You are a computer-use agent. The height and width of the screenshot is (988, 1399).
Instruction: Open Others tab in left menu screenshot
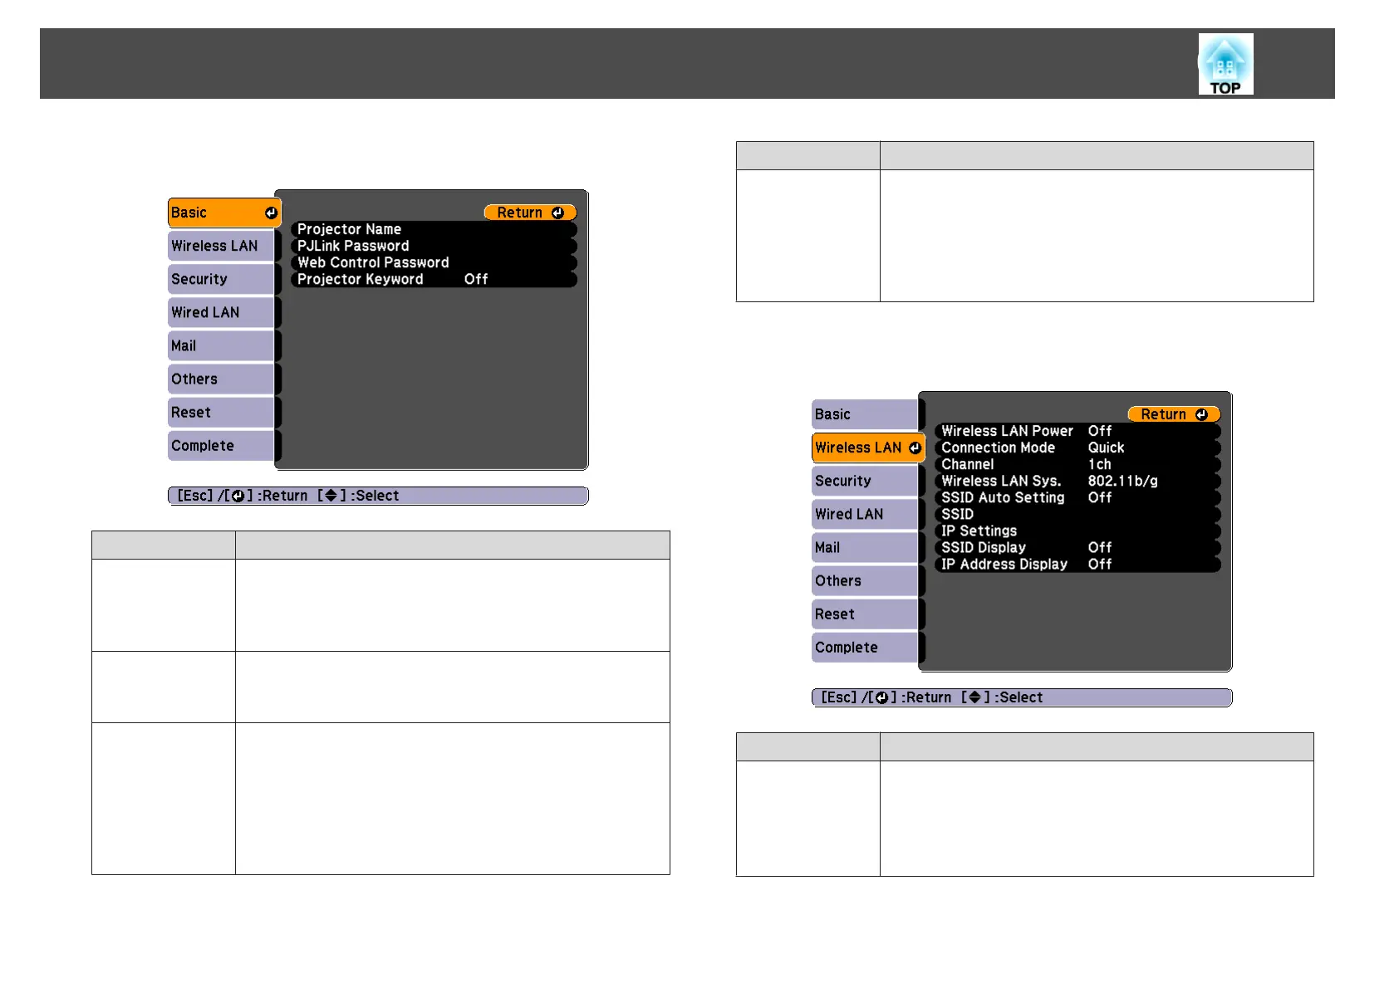[x=224, y=379]
